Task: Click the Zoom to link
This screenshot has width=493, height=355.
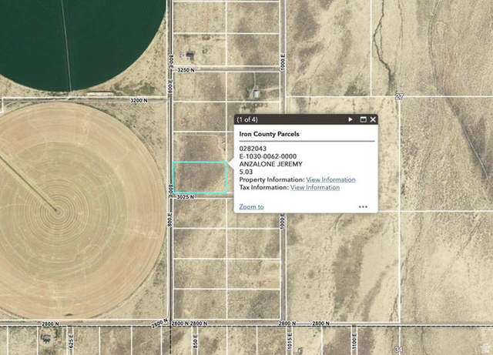Action: tap(251, 206)
